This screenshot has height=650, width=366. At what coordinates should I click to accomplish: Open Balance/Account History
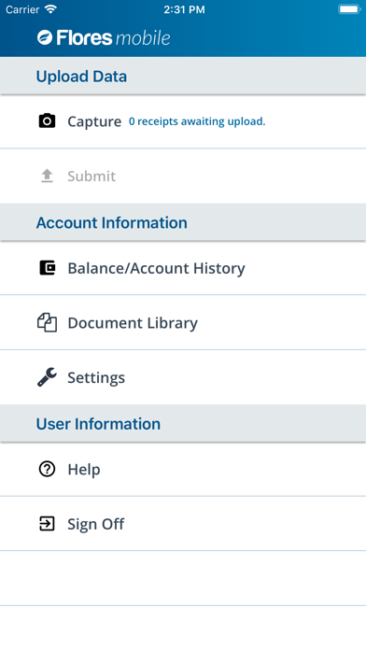(183, 268)
